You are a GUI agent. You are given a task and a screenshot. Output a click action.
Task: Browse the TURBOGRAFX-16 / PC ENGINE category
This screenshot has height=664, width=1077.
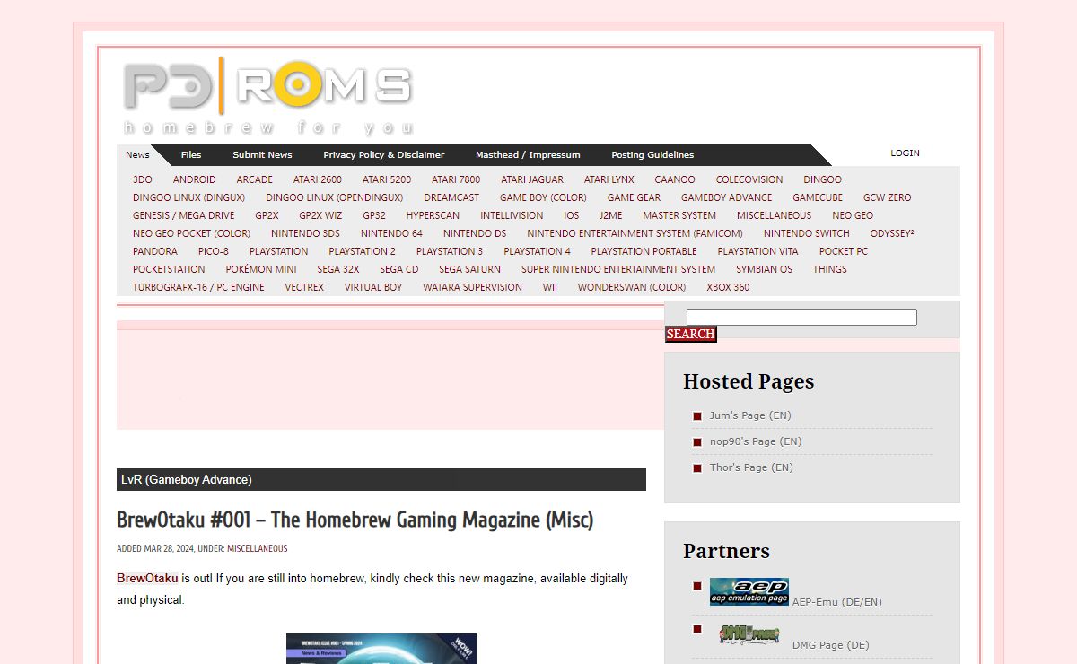click(198, 287)
